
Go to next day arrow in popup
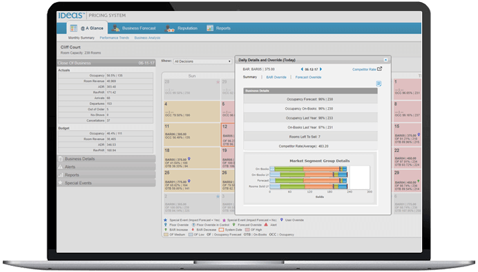pos(321,69)
